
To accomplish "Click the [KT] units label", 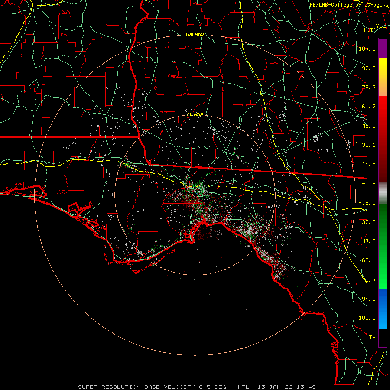I will (x=370, y=30).
